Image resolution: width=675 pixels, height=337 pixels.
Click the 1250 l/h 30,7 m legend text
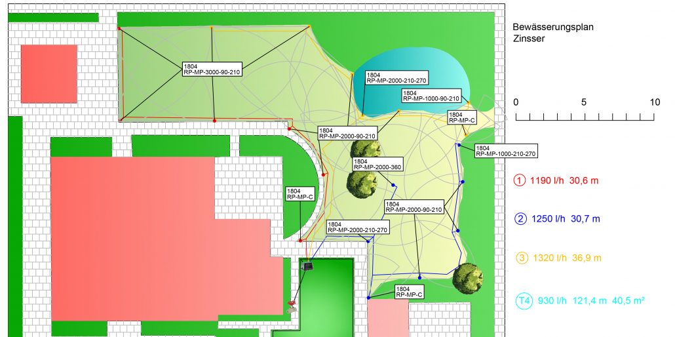564,219
